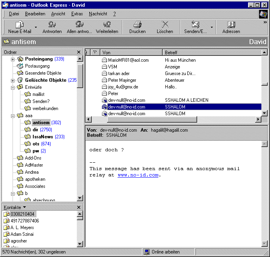Open dropdown arrow next to Neue E-Mail
The image size is (270, 257).
coord(36,28)
